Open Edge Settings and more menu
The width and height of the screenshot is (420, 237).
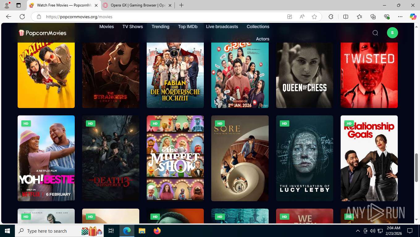400,17
